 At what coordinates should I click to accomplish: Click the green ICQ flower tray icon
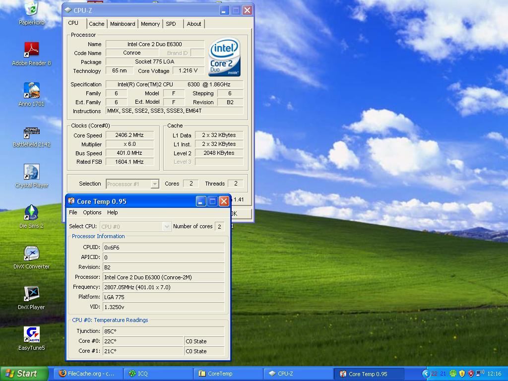click(453, 374)
